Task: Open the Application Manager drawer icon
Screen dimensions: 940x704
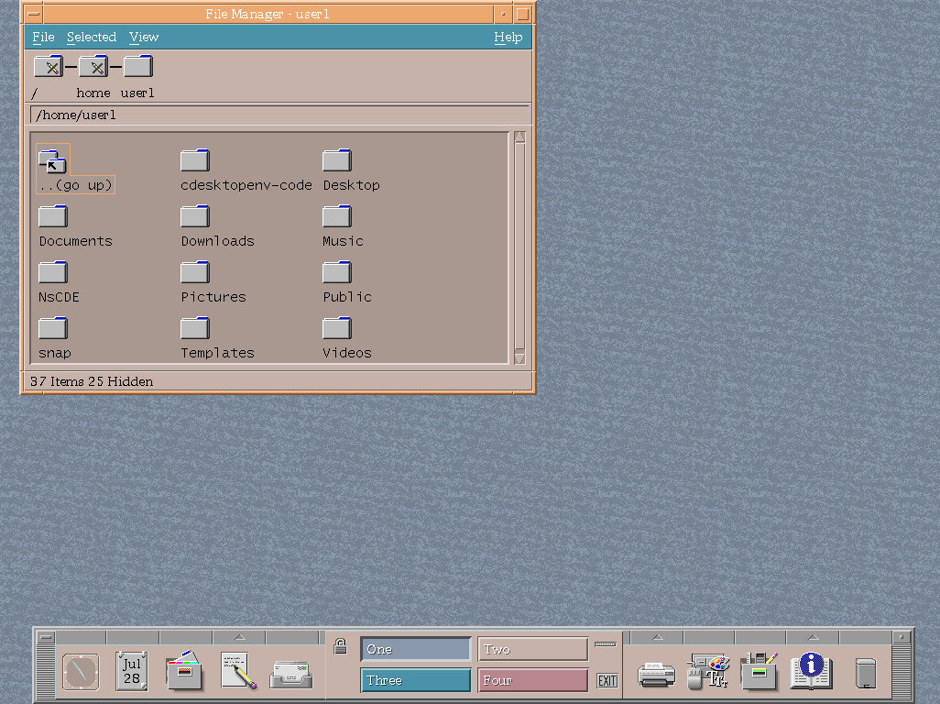Action: pos(759,672)
